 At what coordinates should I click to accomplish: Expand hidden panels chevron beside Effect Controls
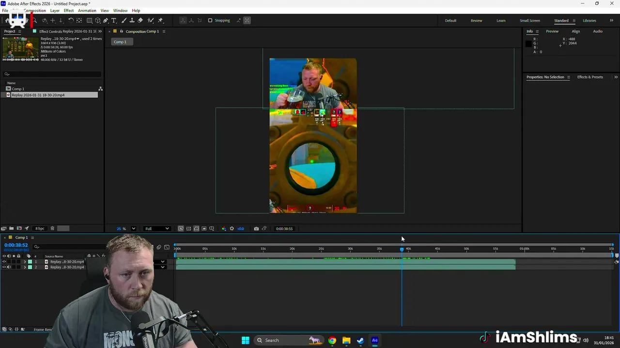[100, 31]
